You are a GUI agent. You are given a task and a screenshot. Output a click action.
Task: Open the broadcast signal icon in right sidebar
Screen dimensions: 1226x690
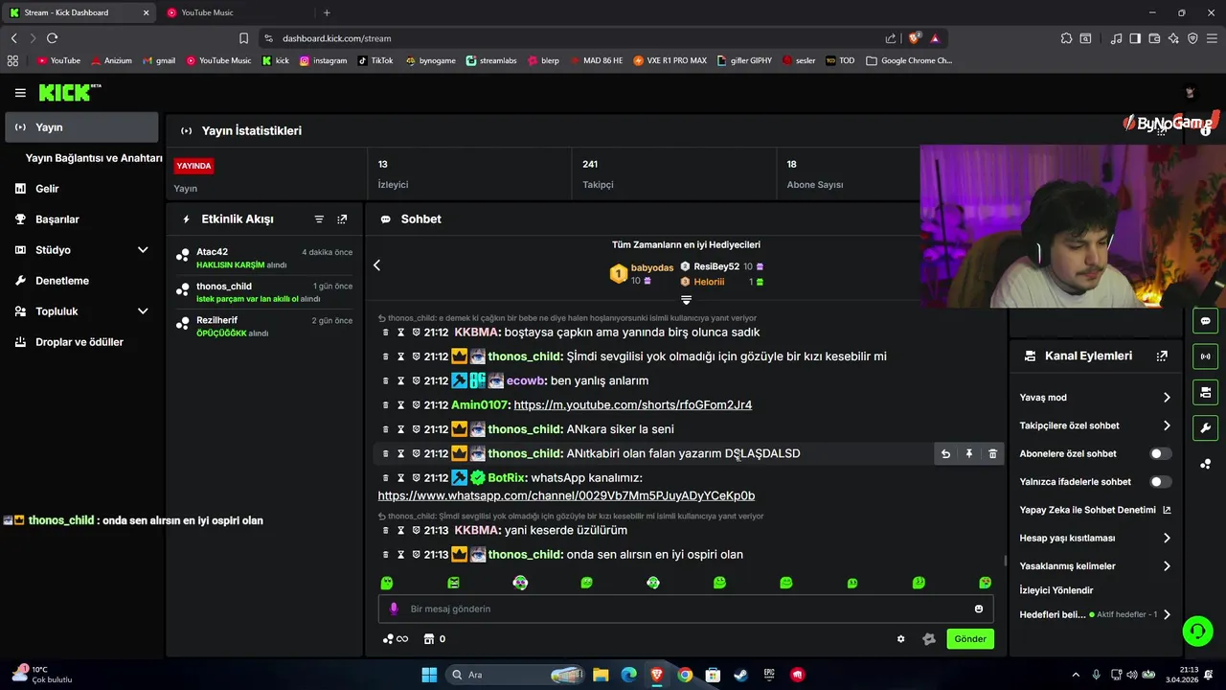point(1205,356)
